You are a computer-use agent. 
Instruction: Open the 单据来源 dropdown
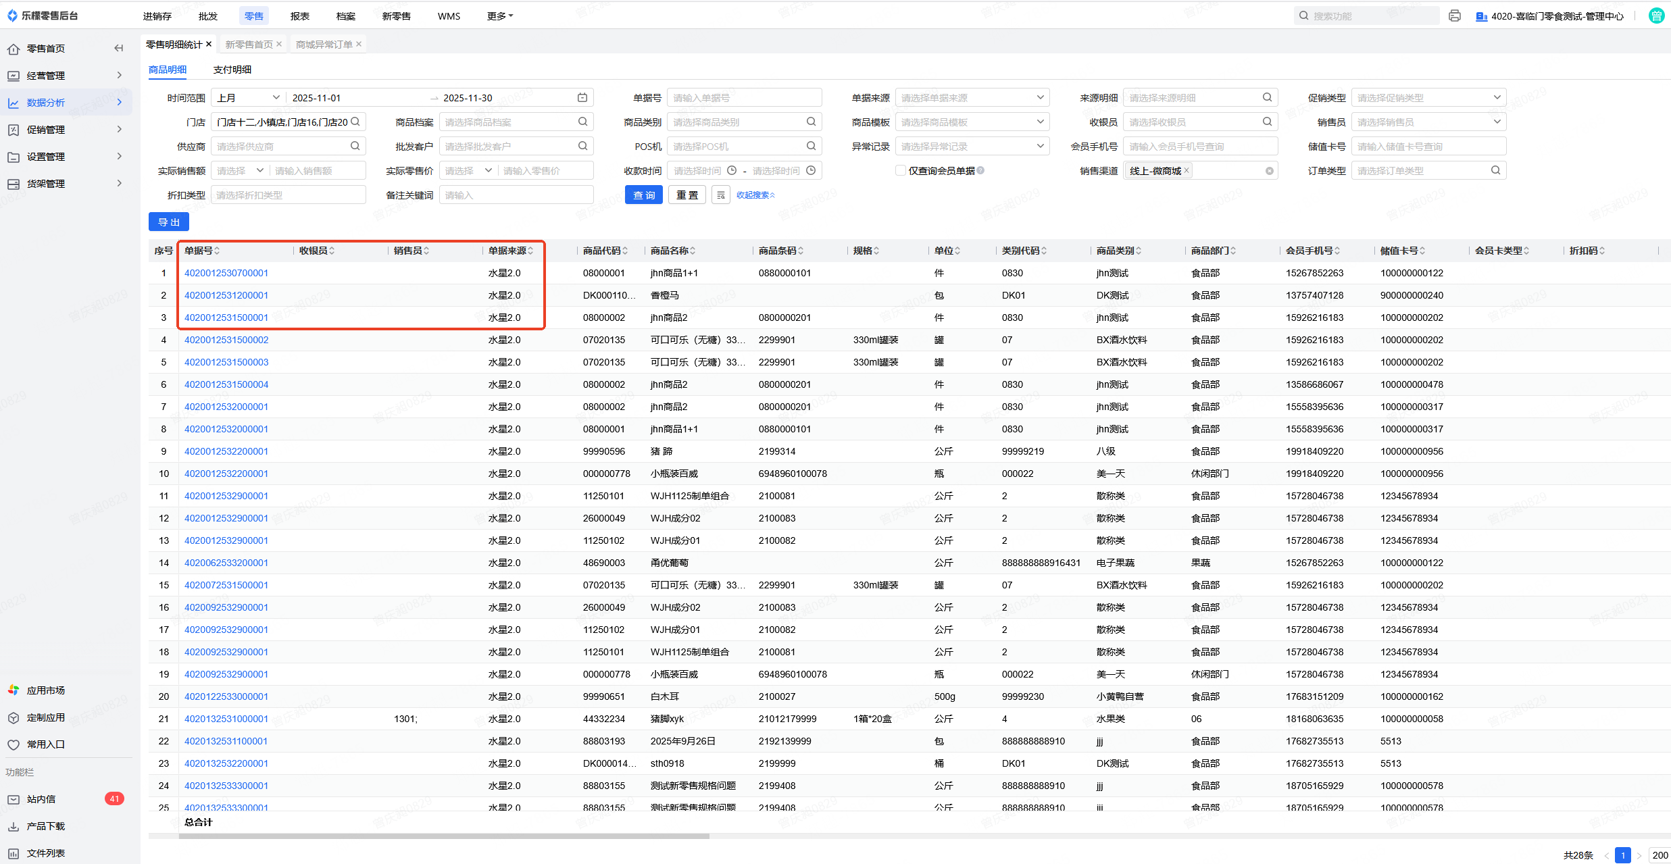coord(972,98)
